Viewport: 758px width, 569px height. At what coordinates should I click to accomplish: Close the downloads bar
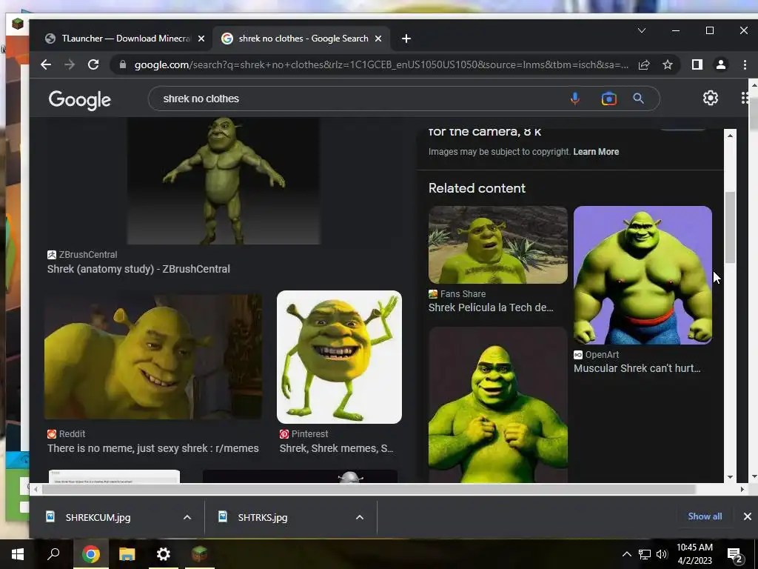click(748, 516)
